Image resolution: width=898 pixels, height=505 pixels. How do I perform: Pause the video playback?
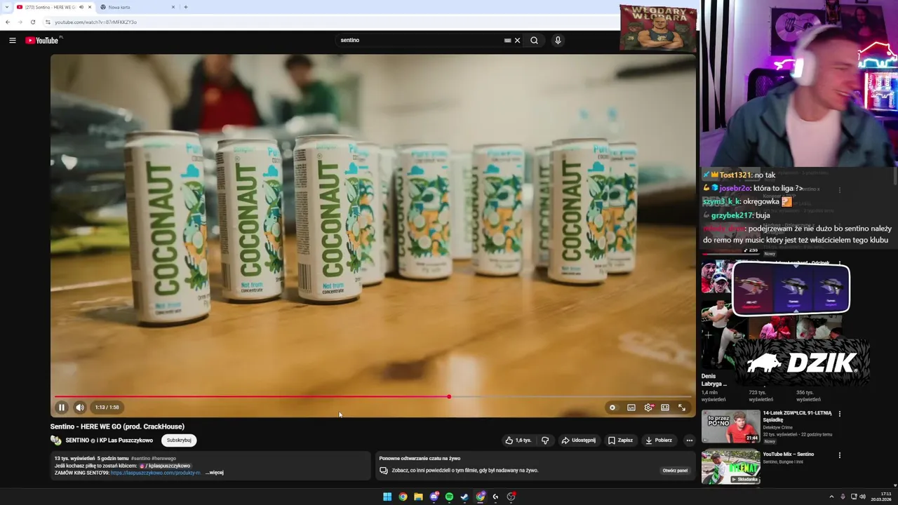(x=62, y=408)
